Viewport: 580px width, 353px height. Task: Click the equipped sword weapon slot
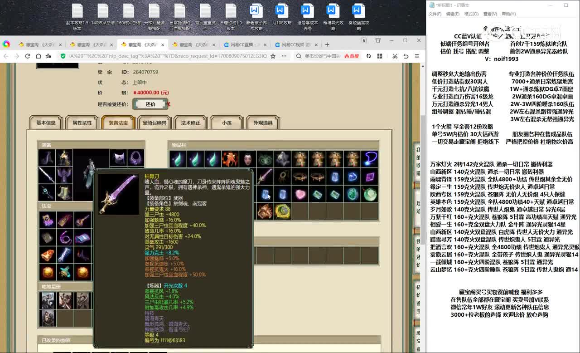pyautogui.click(x=47, y=175)
